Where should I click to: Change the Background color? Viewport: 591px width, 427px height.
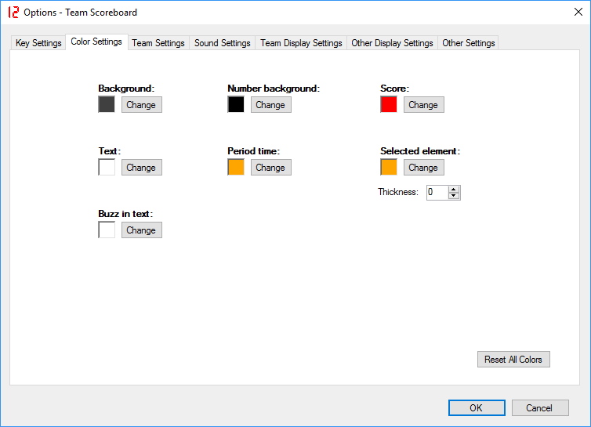tap(141, 105)
